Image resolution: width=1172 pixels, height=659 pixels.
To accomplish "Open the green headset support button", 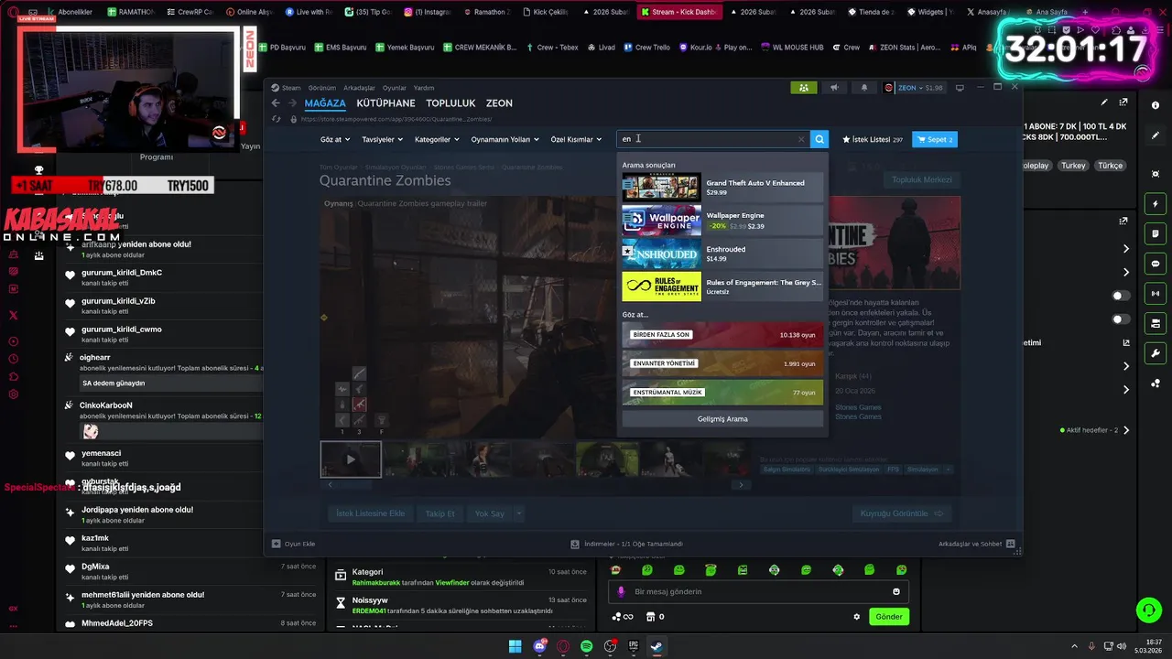I will pos(1148,610).
